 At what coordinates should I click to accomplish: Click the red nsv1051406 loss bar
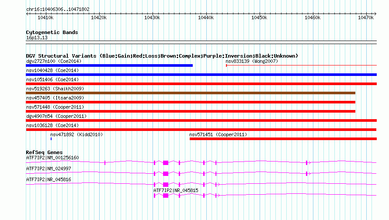click(x=201, y=84)
